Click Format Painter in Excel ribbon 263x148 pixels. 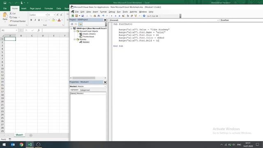pos(18,21)
